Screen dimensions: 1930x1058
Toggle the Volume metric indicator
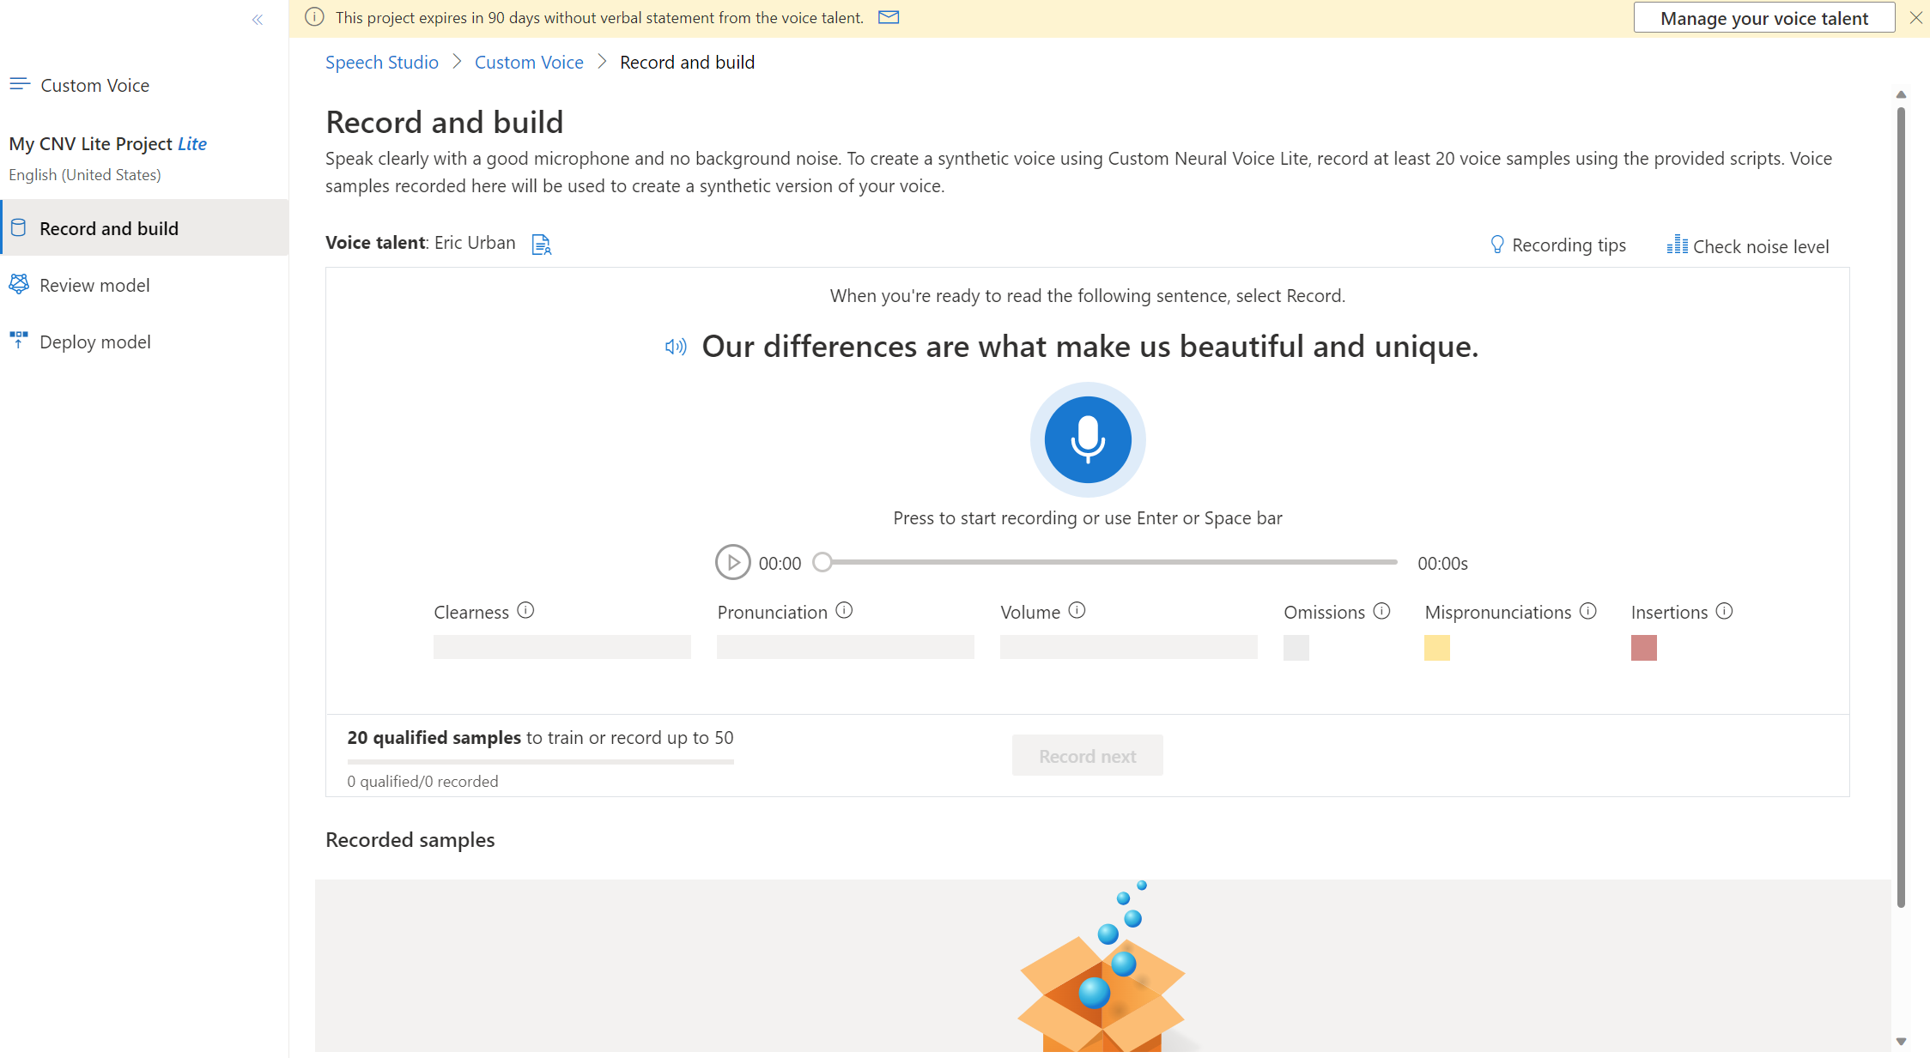point(1077,611)
